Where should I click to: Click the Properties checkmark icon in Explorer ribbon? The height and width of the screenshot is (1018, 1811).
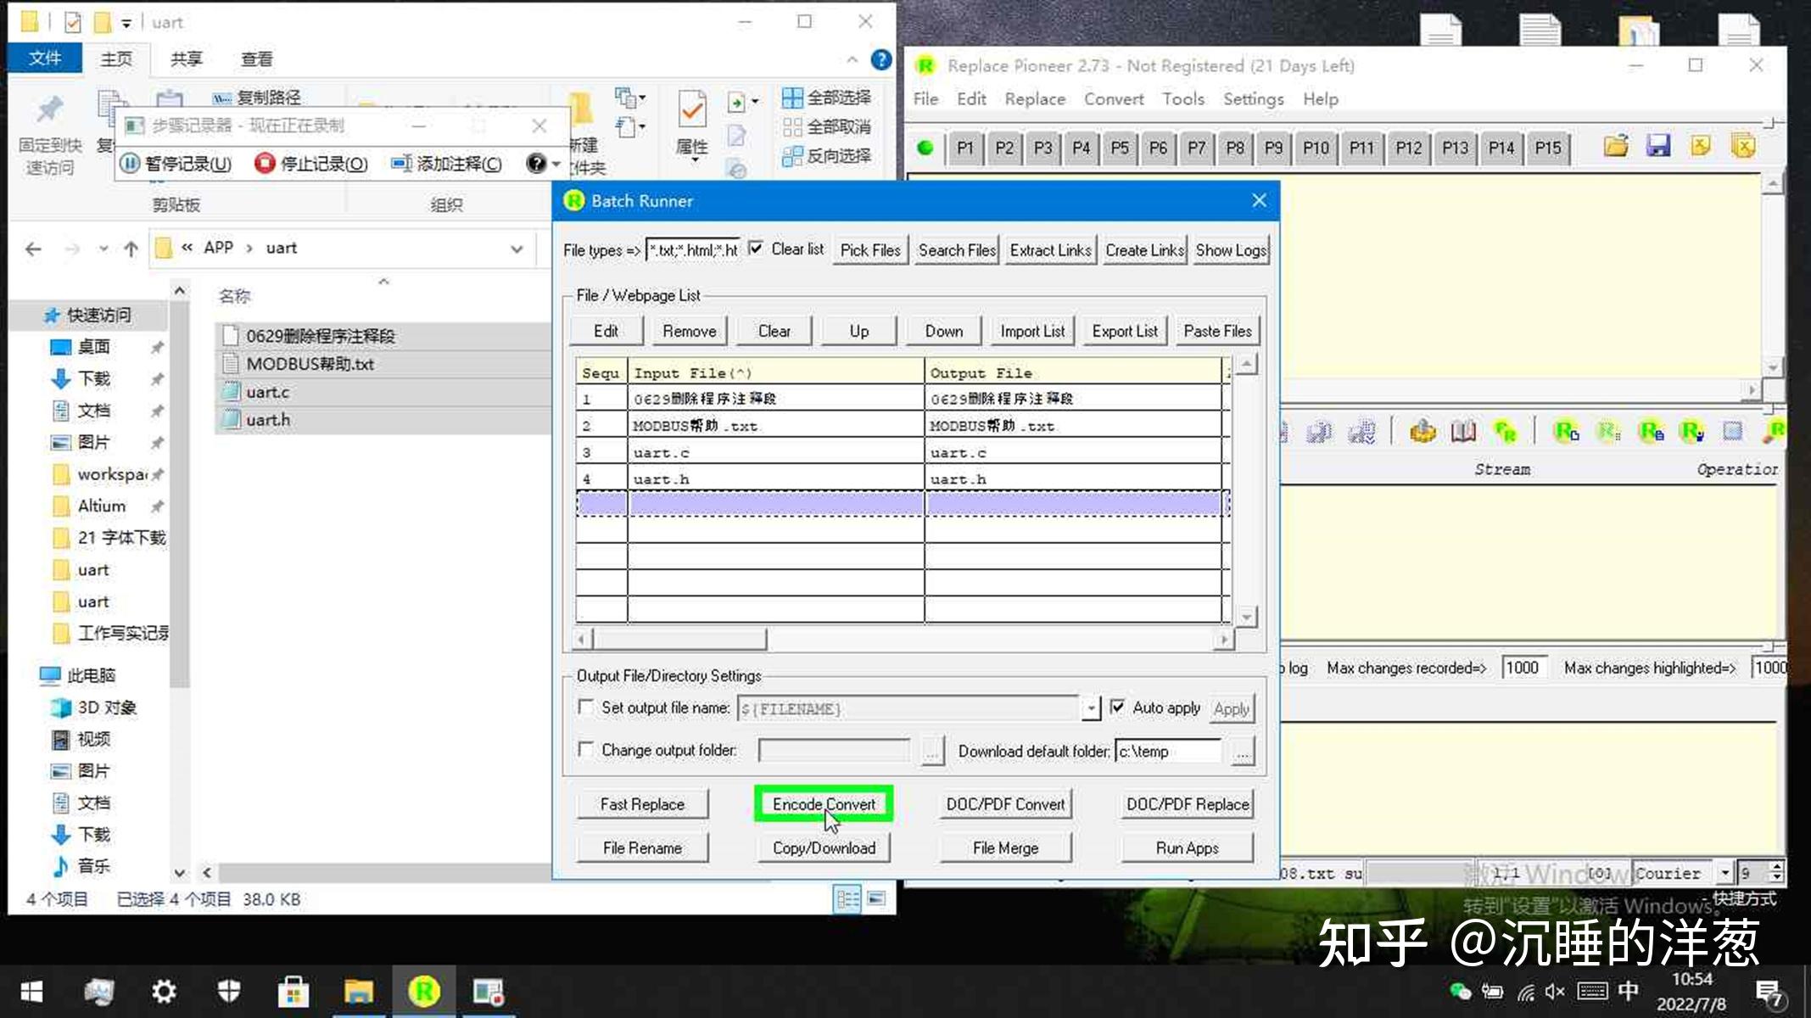(x=692, y=109)
